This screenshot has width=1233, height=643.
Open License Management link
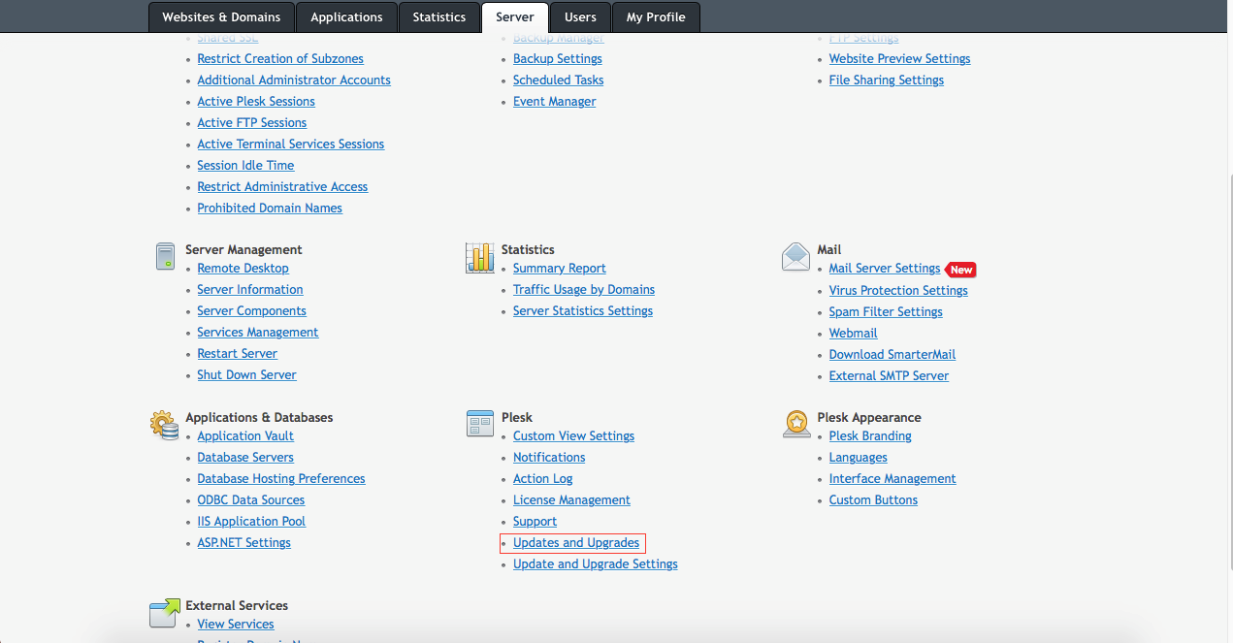(571, 500)
